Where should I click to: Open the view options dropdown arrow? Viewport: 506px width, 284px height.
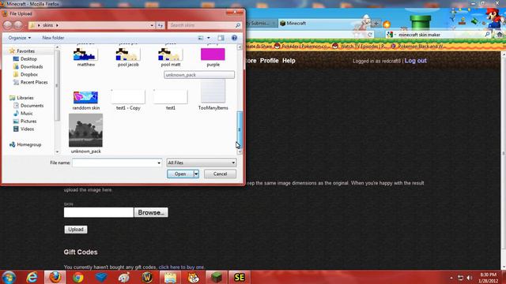click(209, 38)
